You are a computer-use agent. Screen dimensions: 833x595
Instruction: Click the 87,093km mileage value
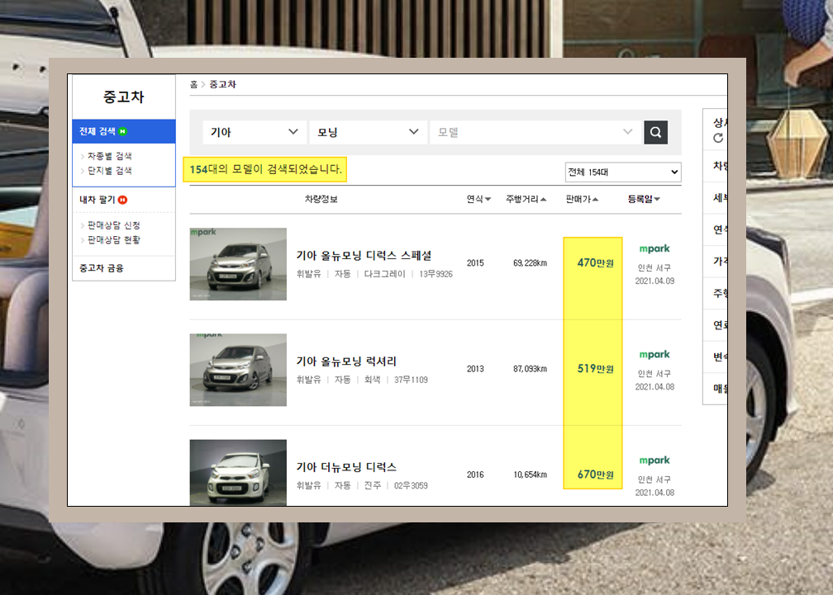(x=531, y=369)
